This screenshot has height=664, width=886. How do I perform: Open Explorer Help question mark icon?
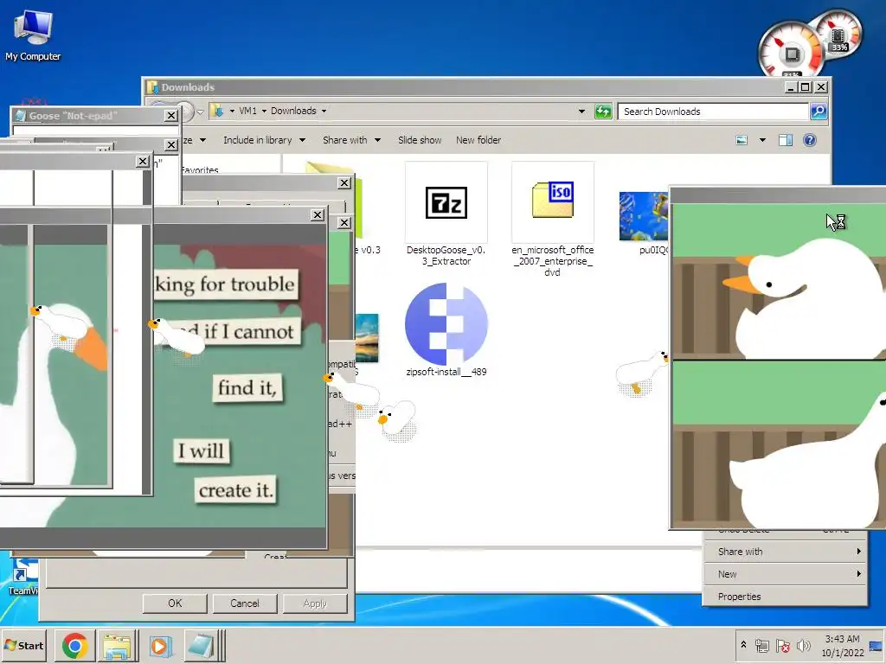tap(810, 140)
